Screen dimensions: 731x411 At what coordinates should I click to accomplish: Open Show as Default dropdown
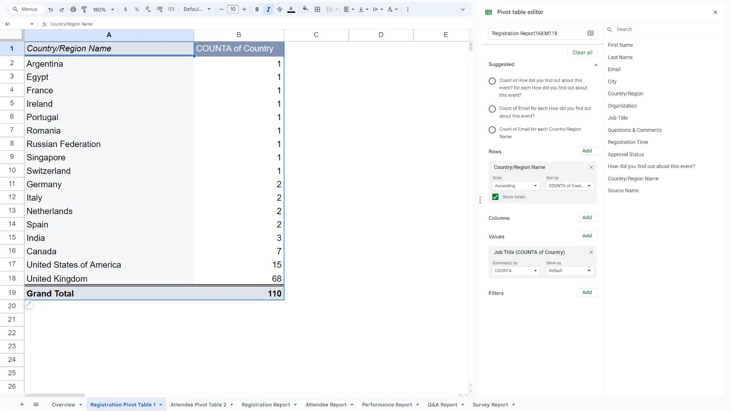(569, 271)
